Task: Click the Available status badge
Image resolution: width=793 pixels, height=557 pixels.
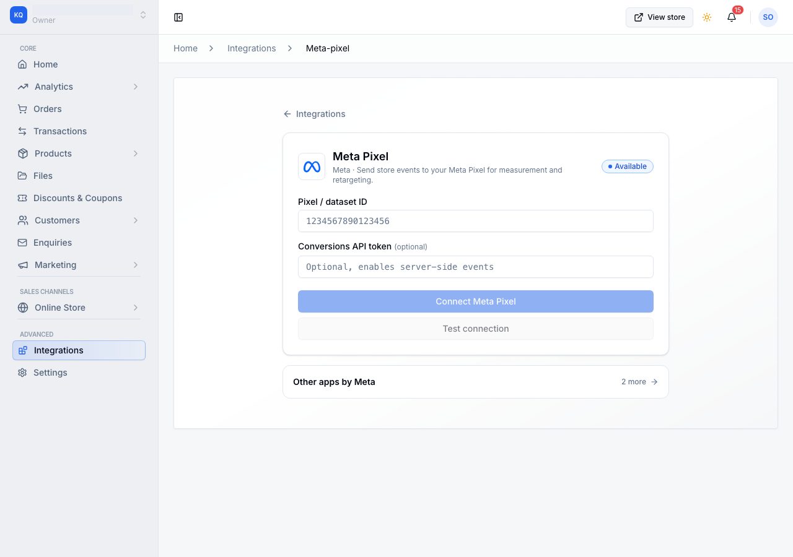Action: tap(628, 166)
